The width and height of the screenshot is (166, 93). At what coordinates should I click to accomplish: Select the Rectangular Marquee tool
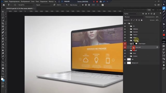coord(3,14)
